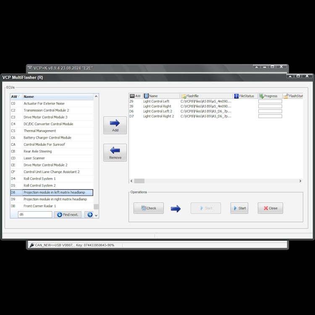Click the blue up-arrow find previous icon
This screenshot has height=315, width=315.
point(90,215)
